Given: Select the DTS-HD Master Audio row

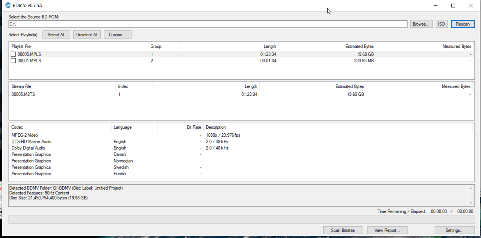Looking at the screenshot, I should coord(240,142).
